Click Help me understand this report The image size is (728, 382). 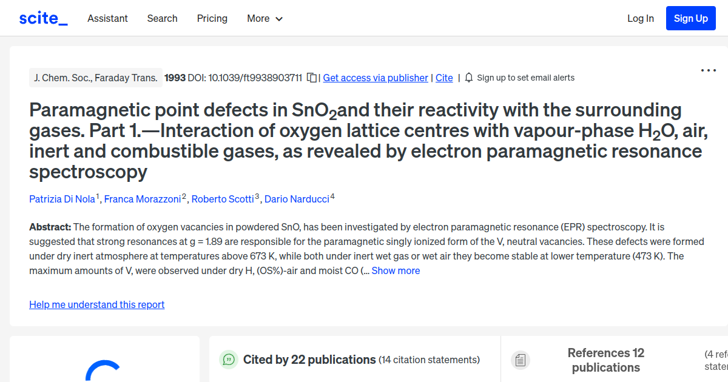click(x=96, y=304)
